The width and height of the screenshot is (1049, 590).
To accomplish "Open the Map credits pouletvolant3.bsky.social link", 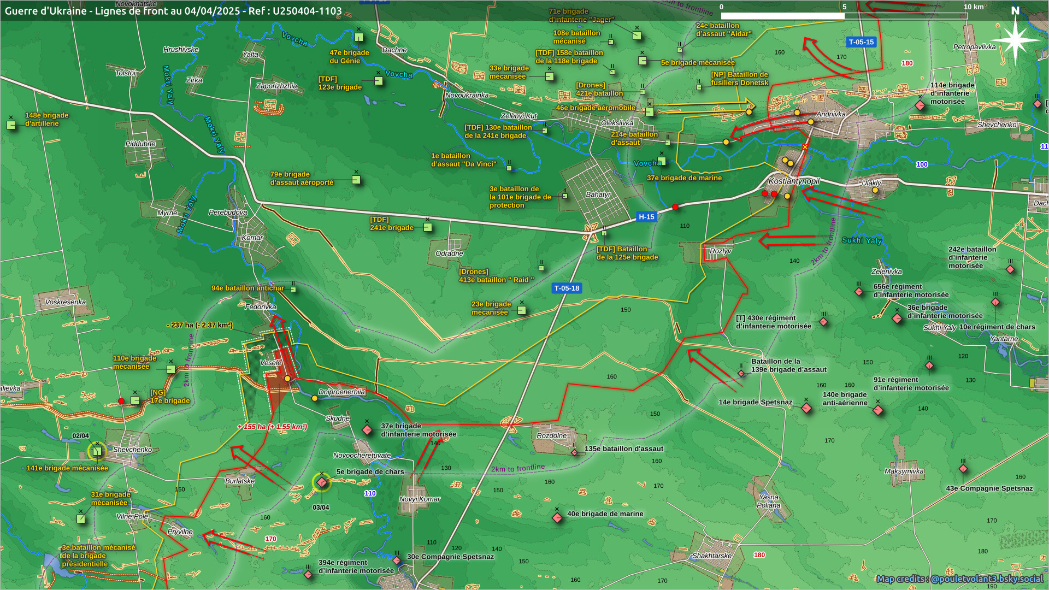I will pos(959,579).
